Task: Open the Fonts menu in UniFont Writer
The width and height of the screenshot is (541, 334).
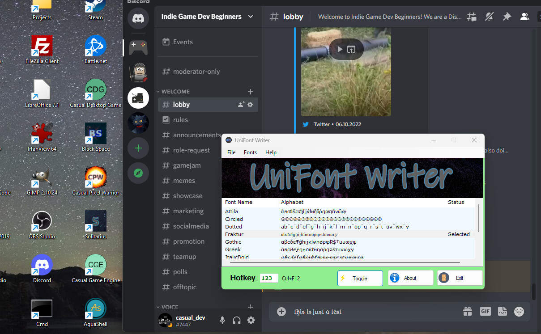Action: (x=250, y=152)
